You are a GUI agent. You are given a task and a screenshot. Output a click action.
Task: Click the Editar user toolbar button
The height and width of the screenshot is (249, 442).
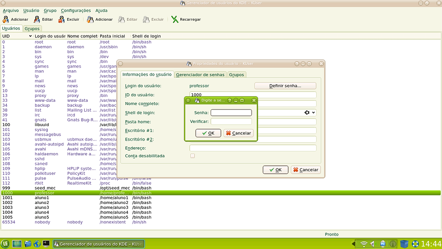43,19
